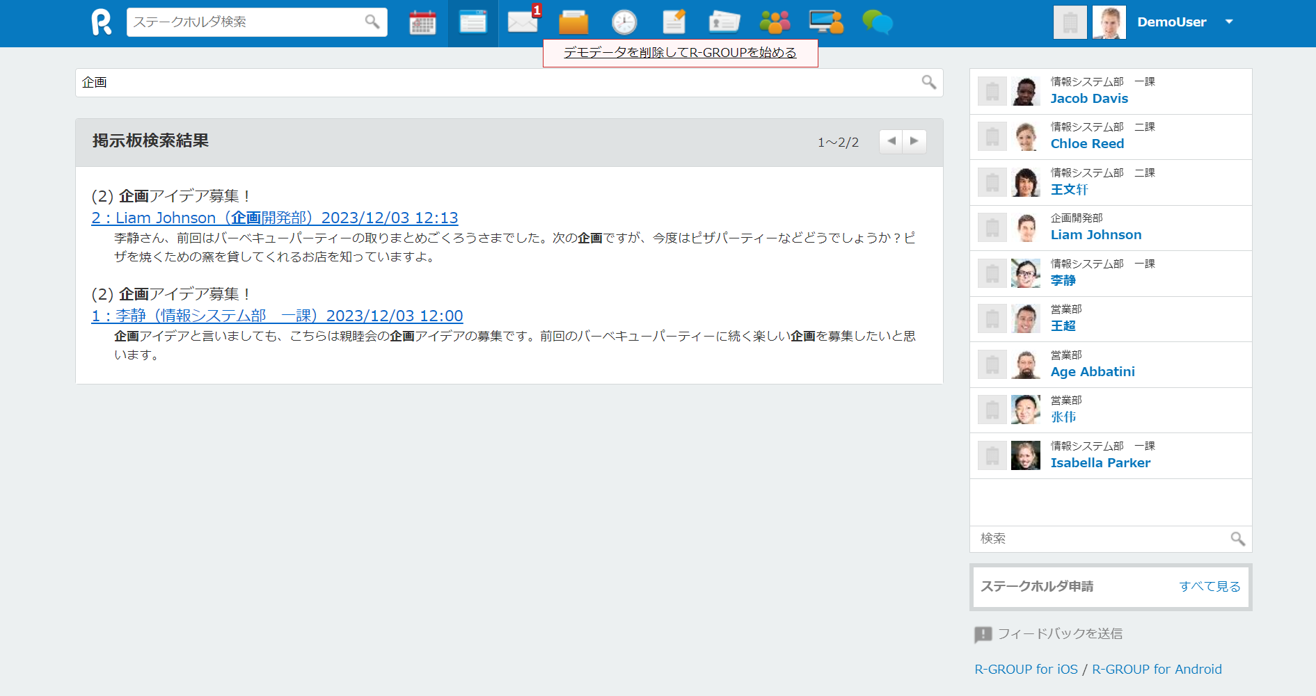Switch to the active bulletin board tab
The width and height of the screenshot is (1316, 696).
tap(473, 22)
